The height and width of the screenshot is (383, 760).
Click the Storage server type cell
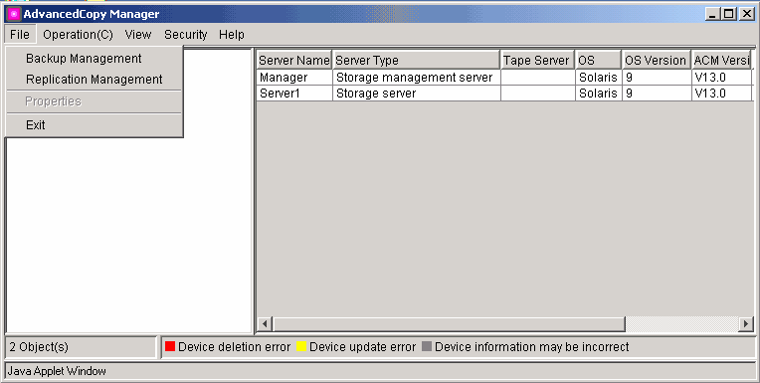[x=417, y=94]
